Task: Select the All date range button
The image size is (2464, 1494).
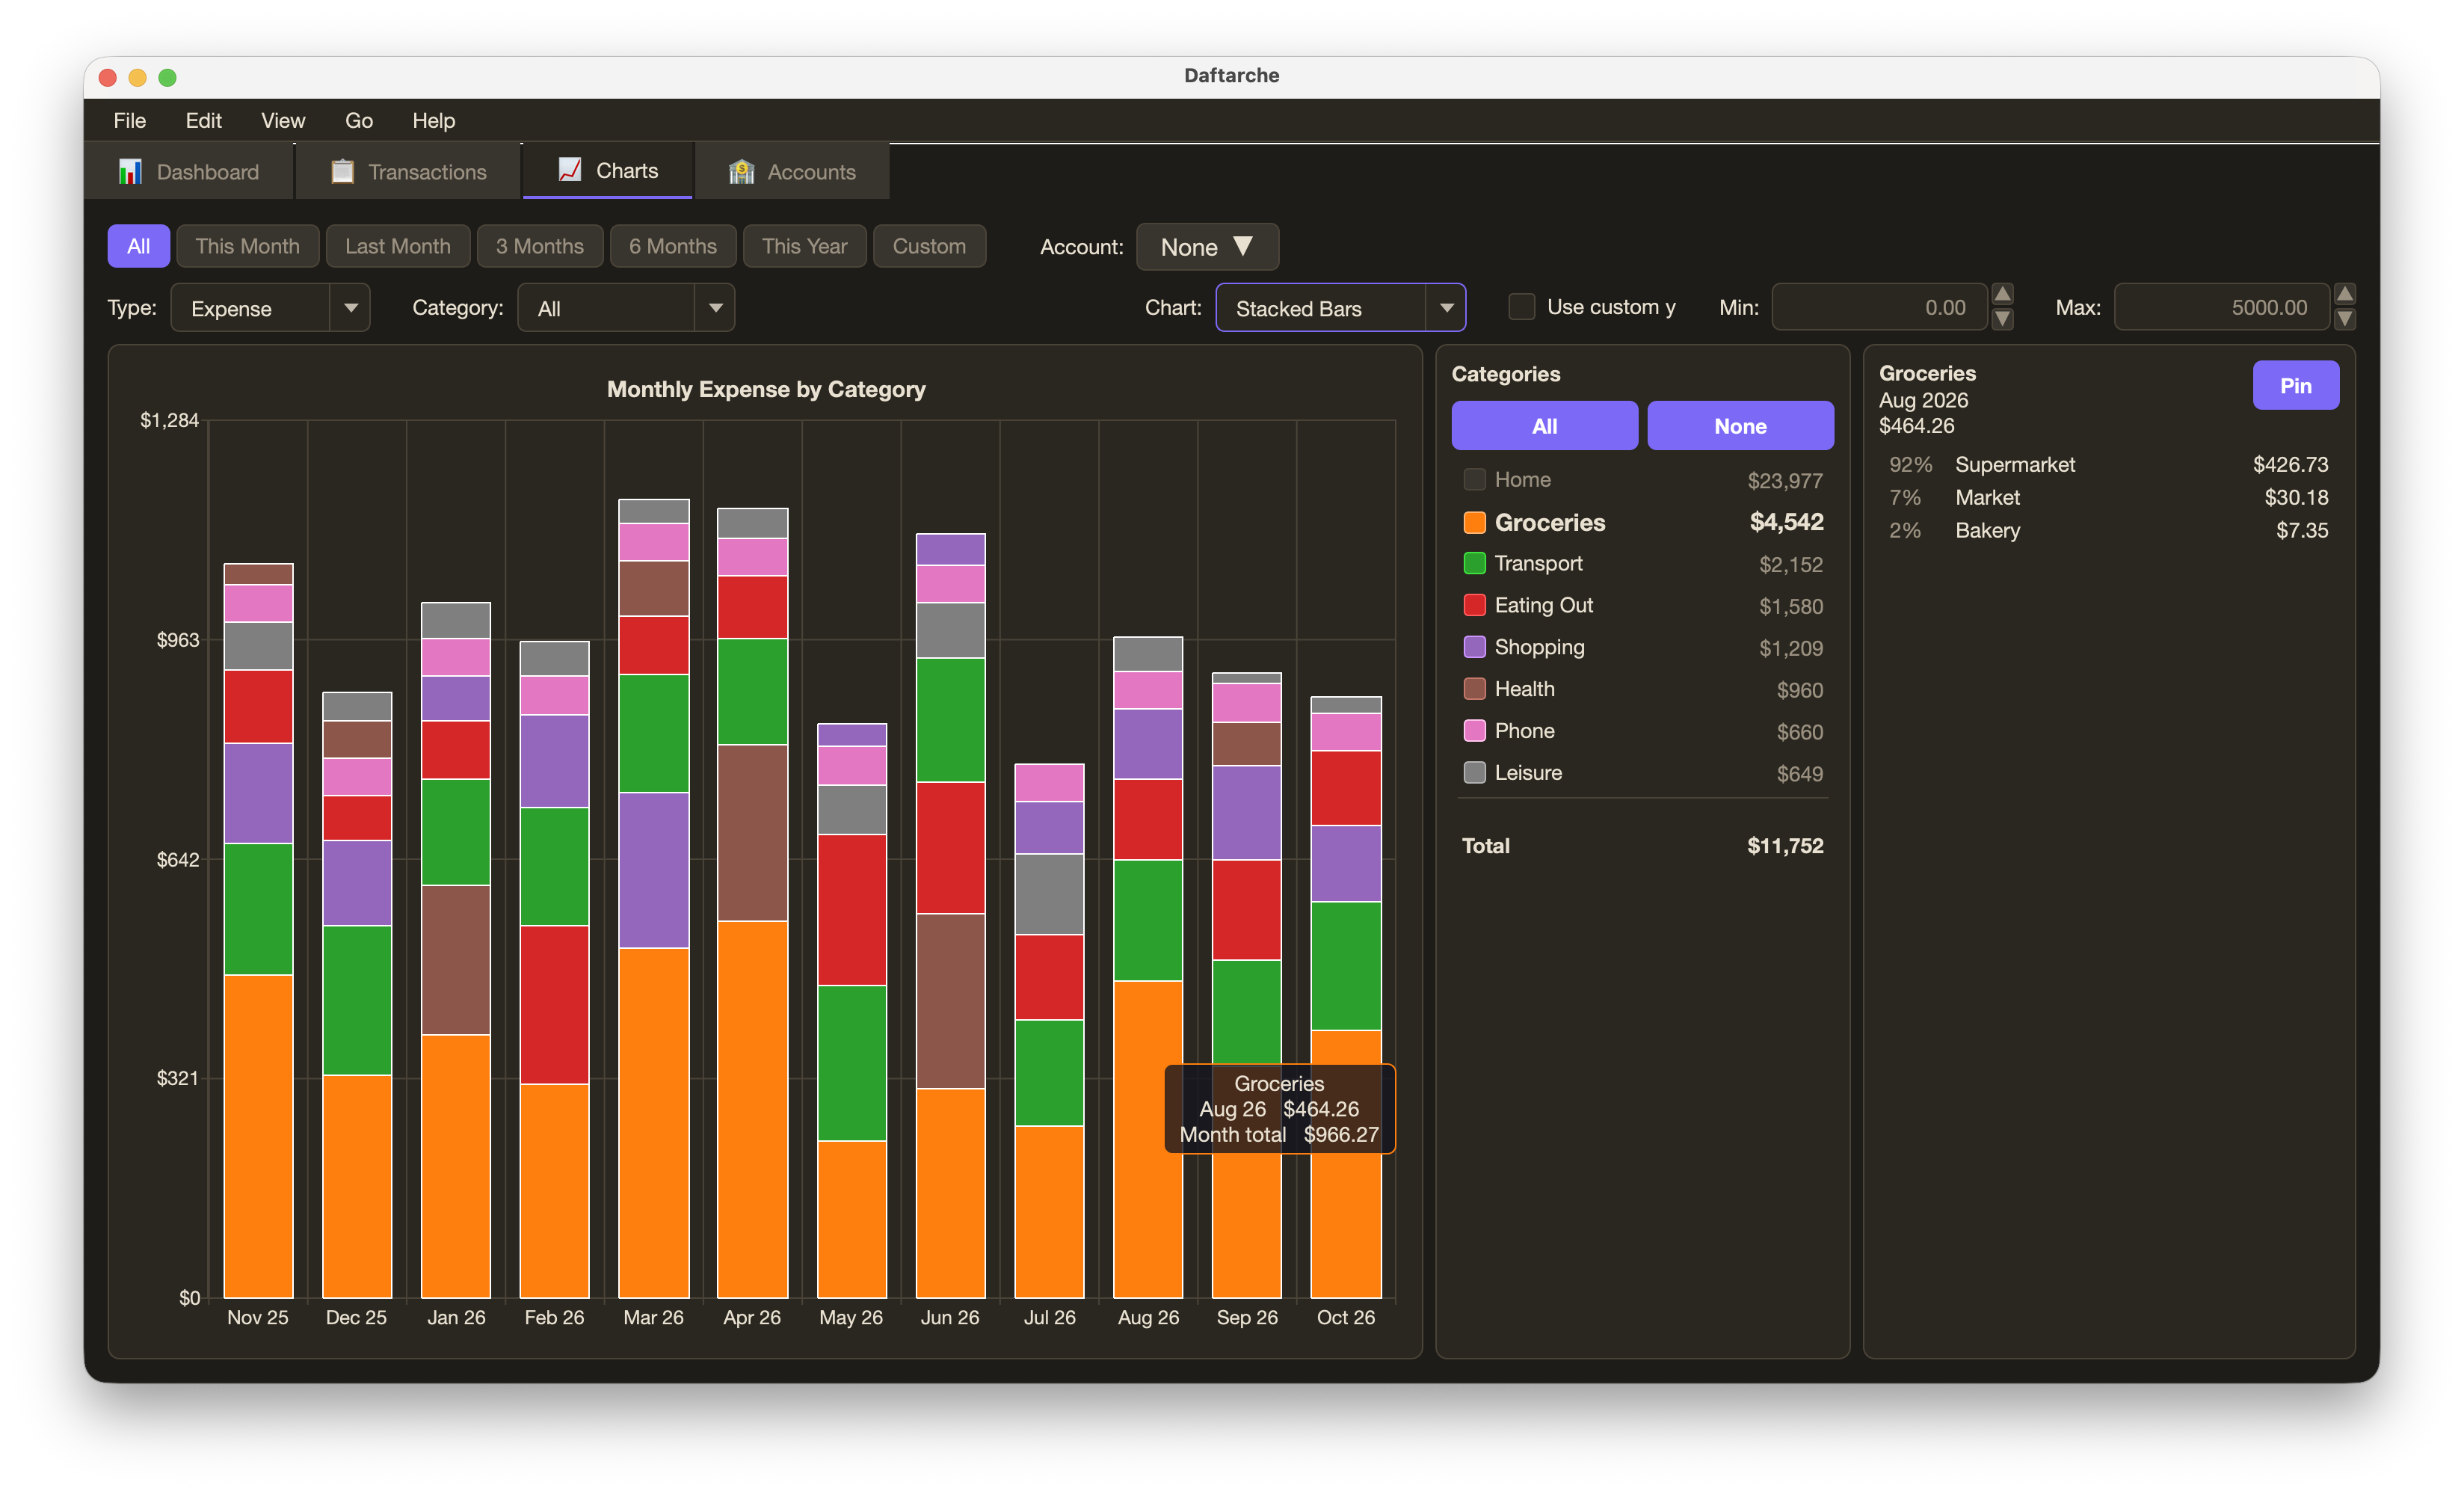Action: tap(139, 247)
